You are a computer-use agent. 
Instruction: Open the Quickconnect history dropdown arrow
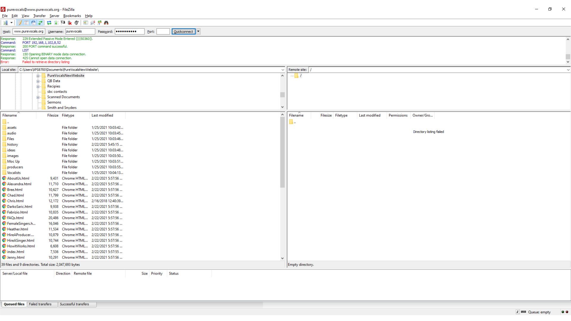(198, 32)
